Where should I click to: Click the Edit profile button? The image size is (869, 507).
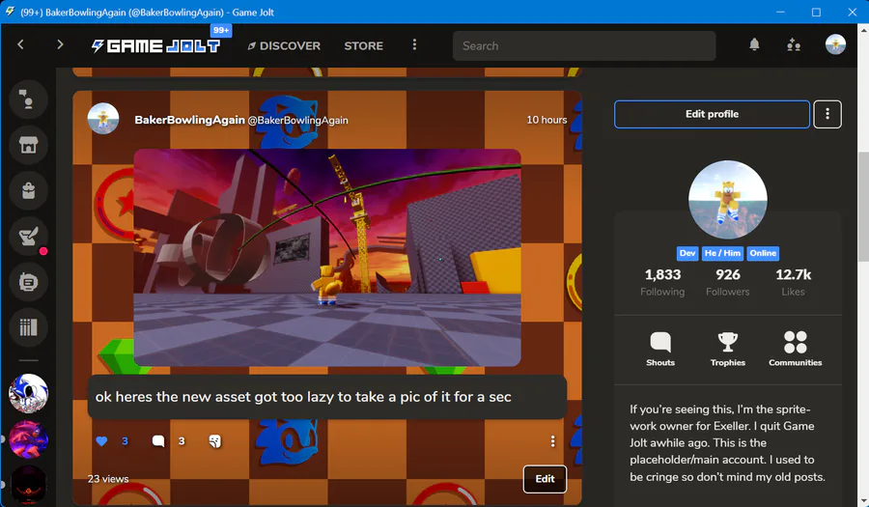[x=712, y=114]
